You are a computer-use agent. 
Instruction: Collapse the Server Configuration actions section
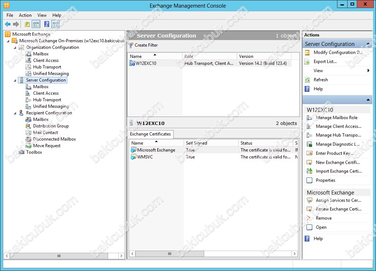[368, 43]
